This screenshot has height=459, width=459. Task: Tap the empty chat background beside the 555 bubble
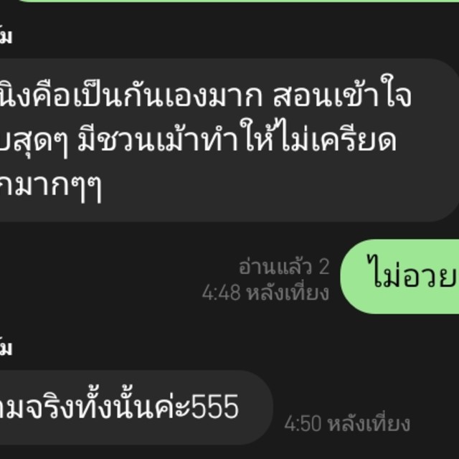[366, 381]
